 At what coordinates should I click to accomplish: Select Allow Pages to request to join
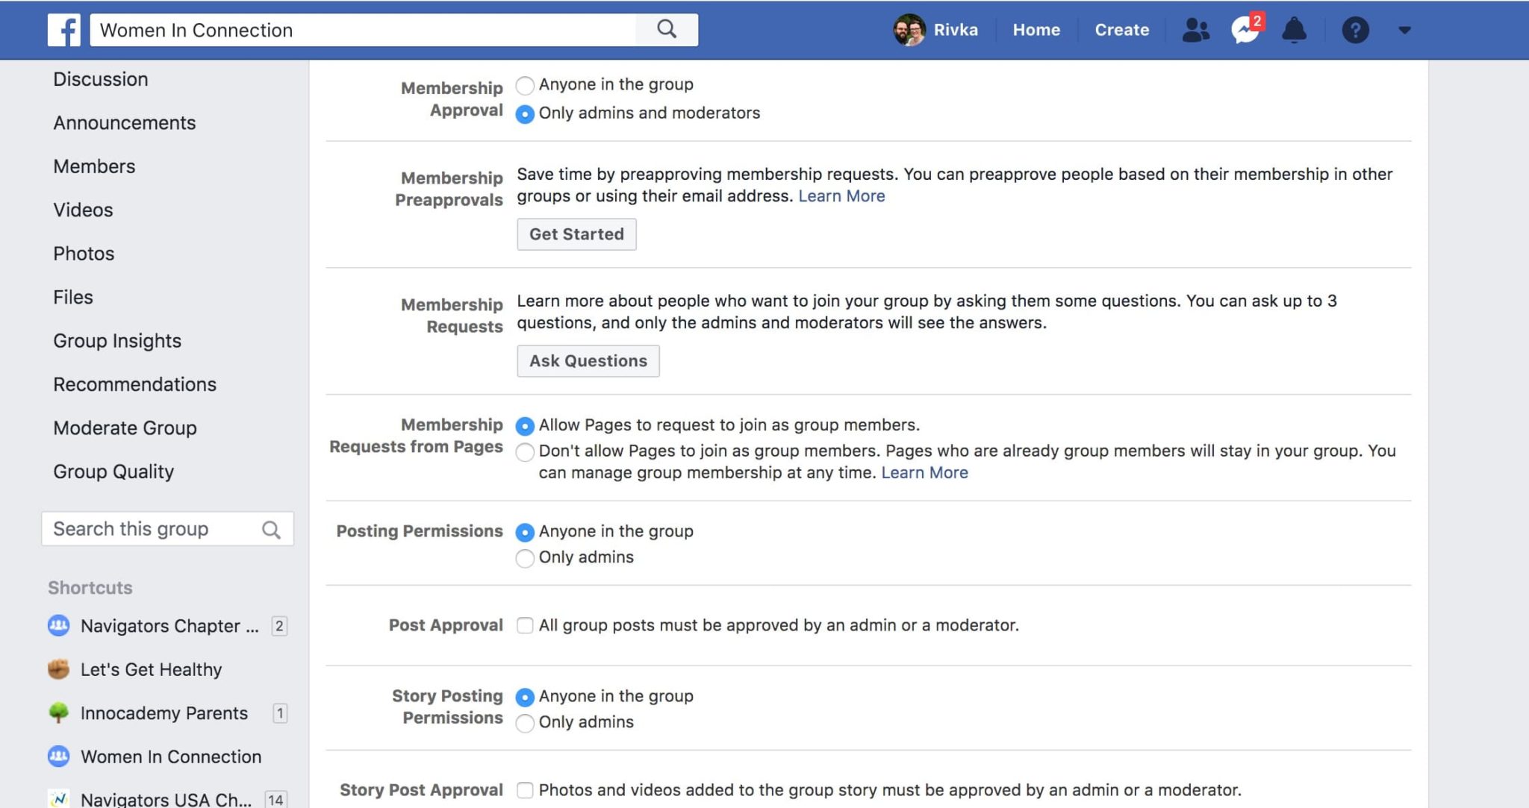point(525,426)
